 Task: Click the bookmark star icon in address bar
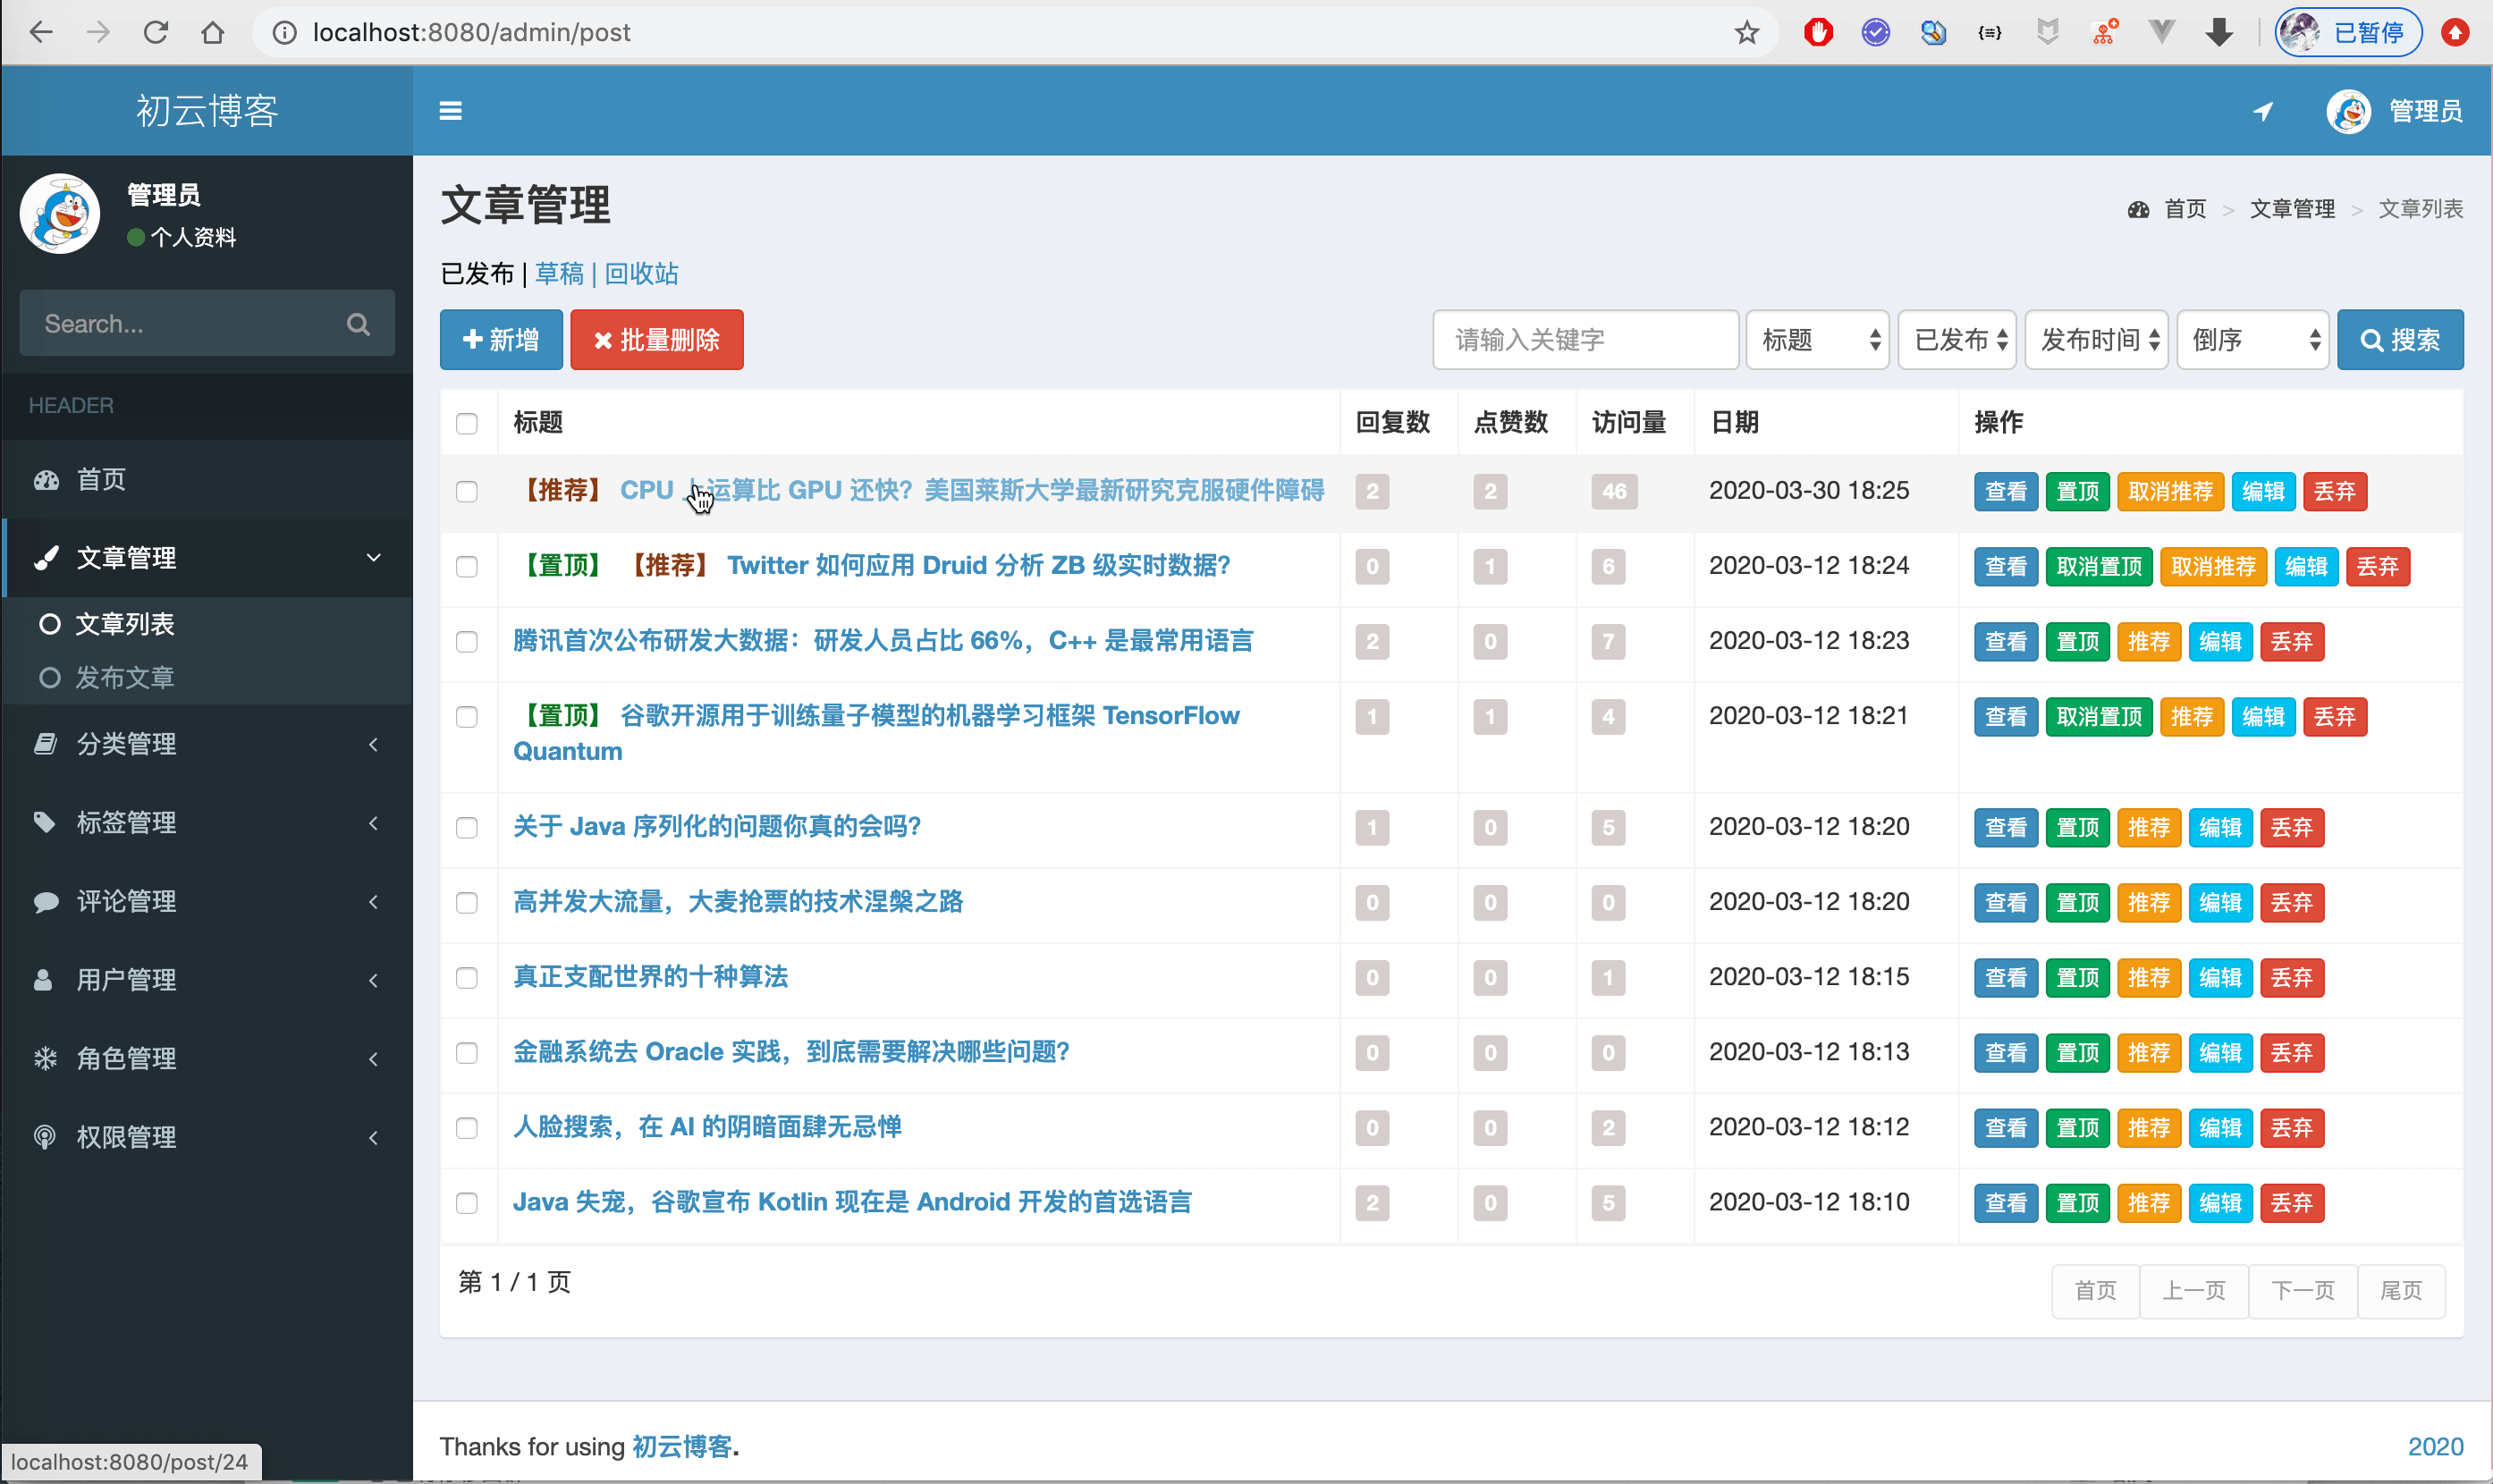coord(1746,33)
